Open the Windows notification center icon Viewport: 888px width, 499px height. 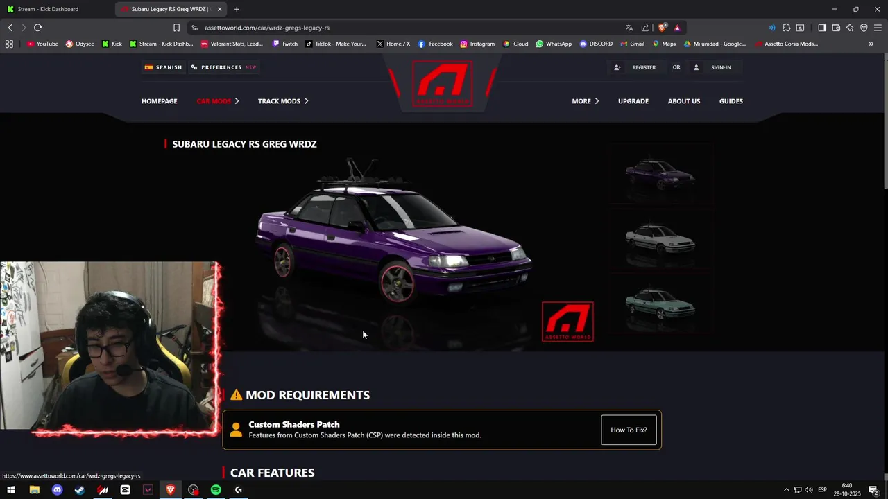(874, 490)
